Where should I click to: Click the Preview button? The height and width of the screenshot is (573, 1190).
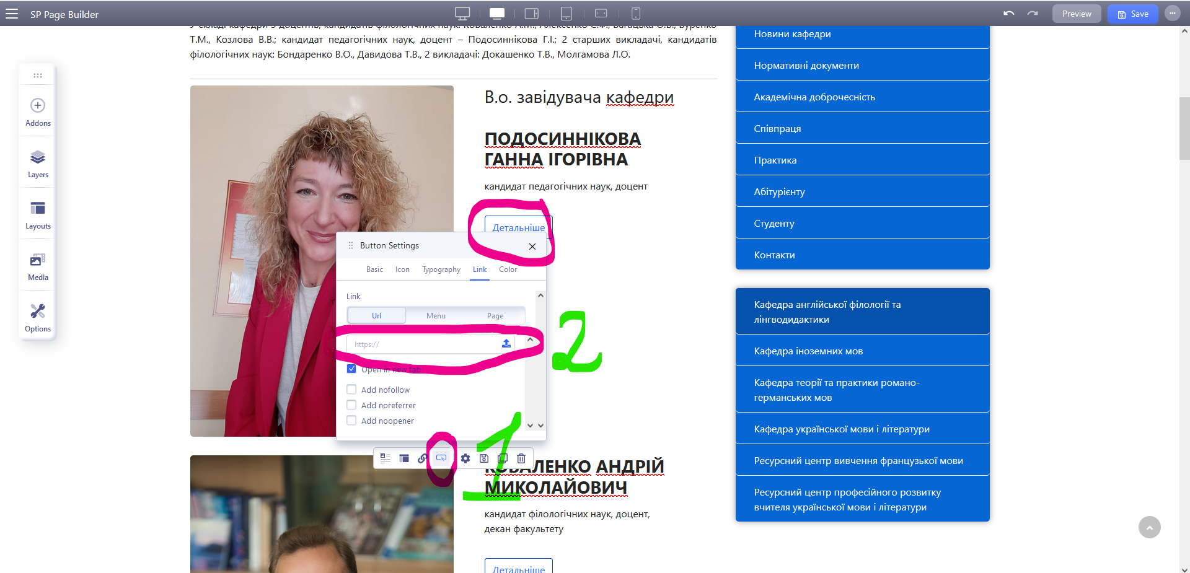(x=1076, y=14)
